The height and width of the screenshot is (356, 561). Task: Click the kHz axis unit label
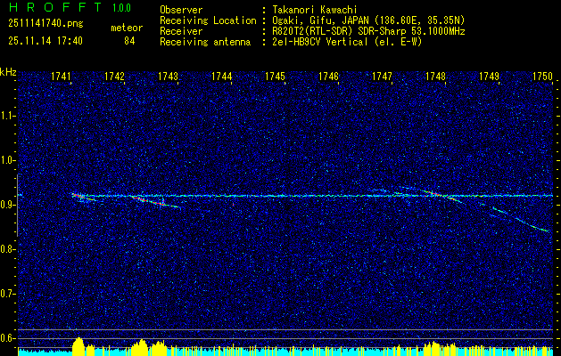[x=8, y=72]
